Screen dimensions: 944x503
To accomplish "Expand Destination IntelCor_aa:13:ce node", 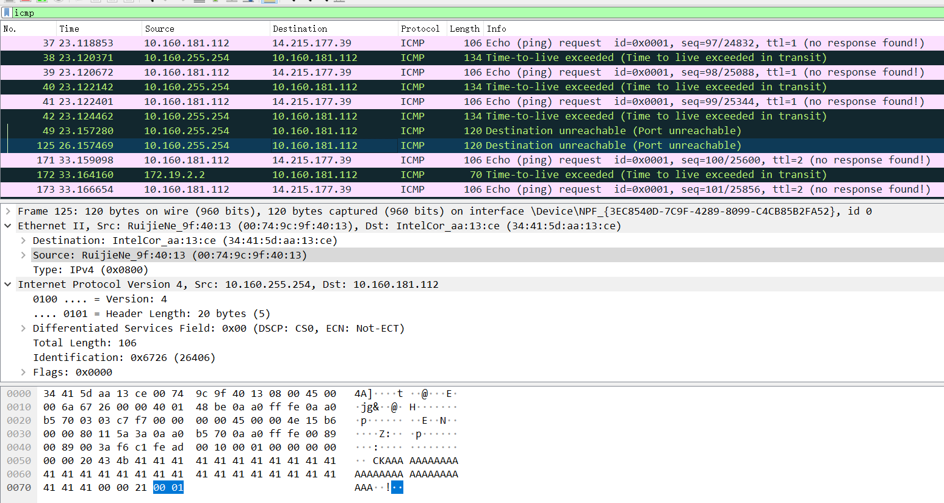I will point(23,240).
